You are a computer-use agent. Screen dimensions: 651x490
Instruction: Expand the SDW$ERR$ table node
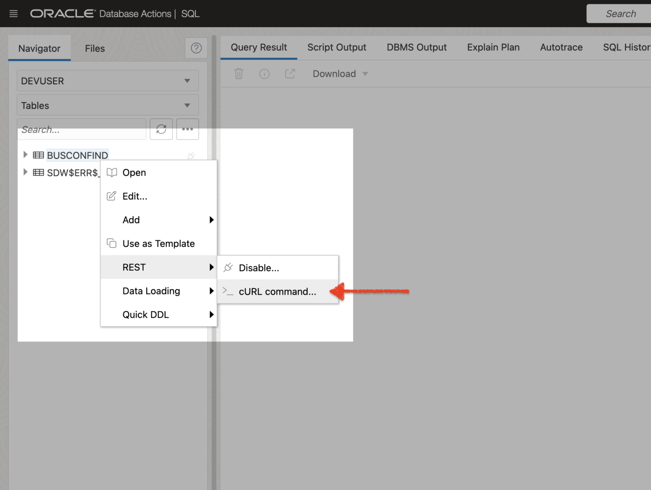(x=25, y=172)
